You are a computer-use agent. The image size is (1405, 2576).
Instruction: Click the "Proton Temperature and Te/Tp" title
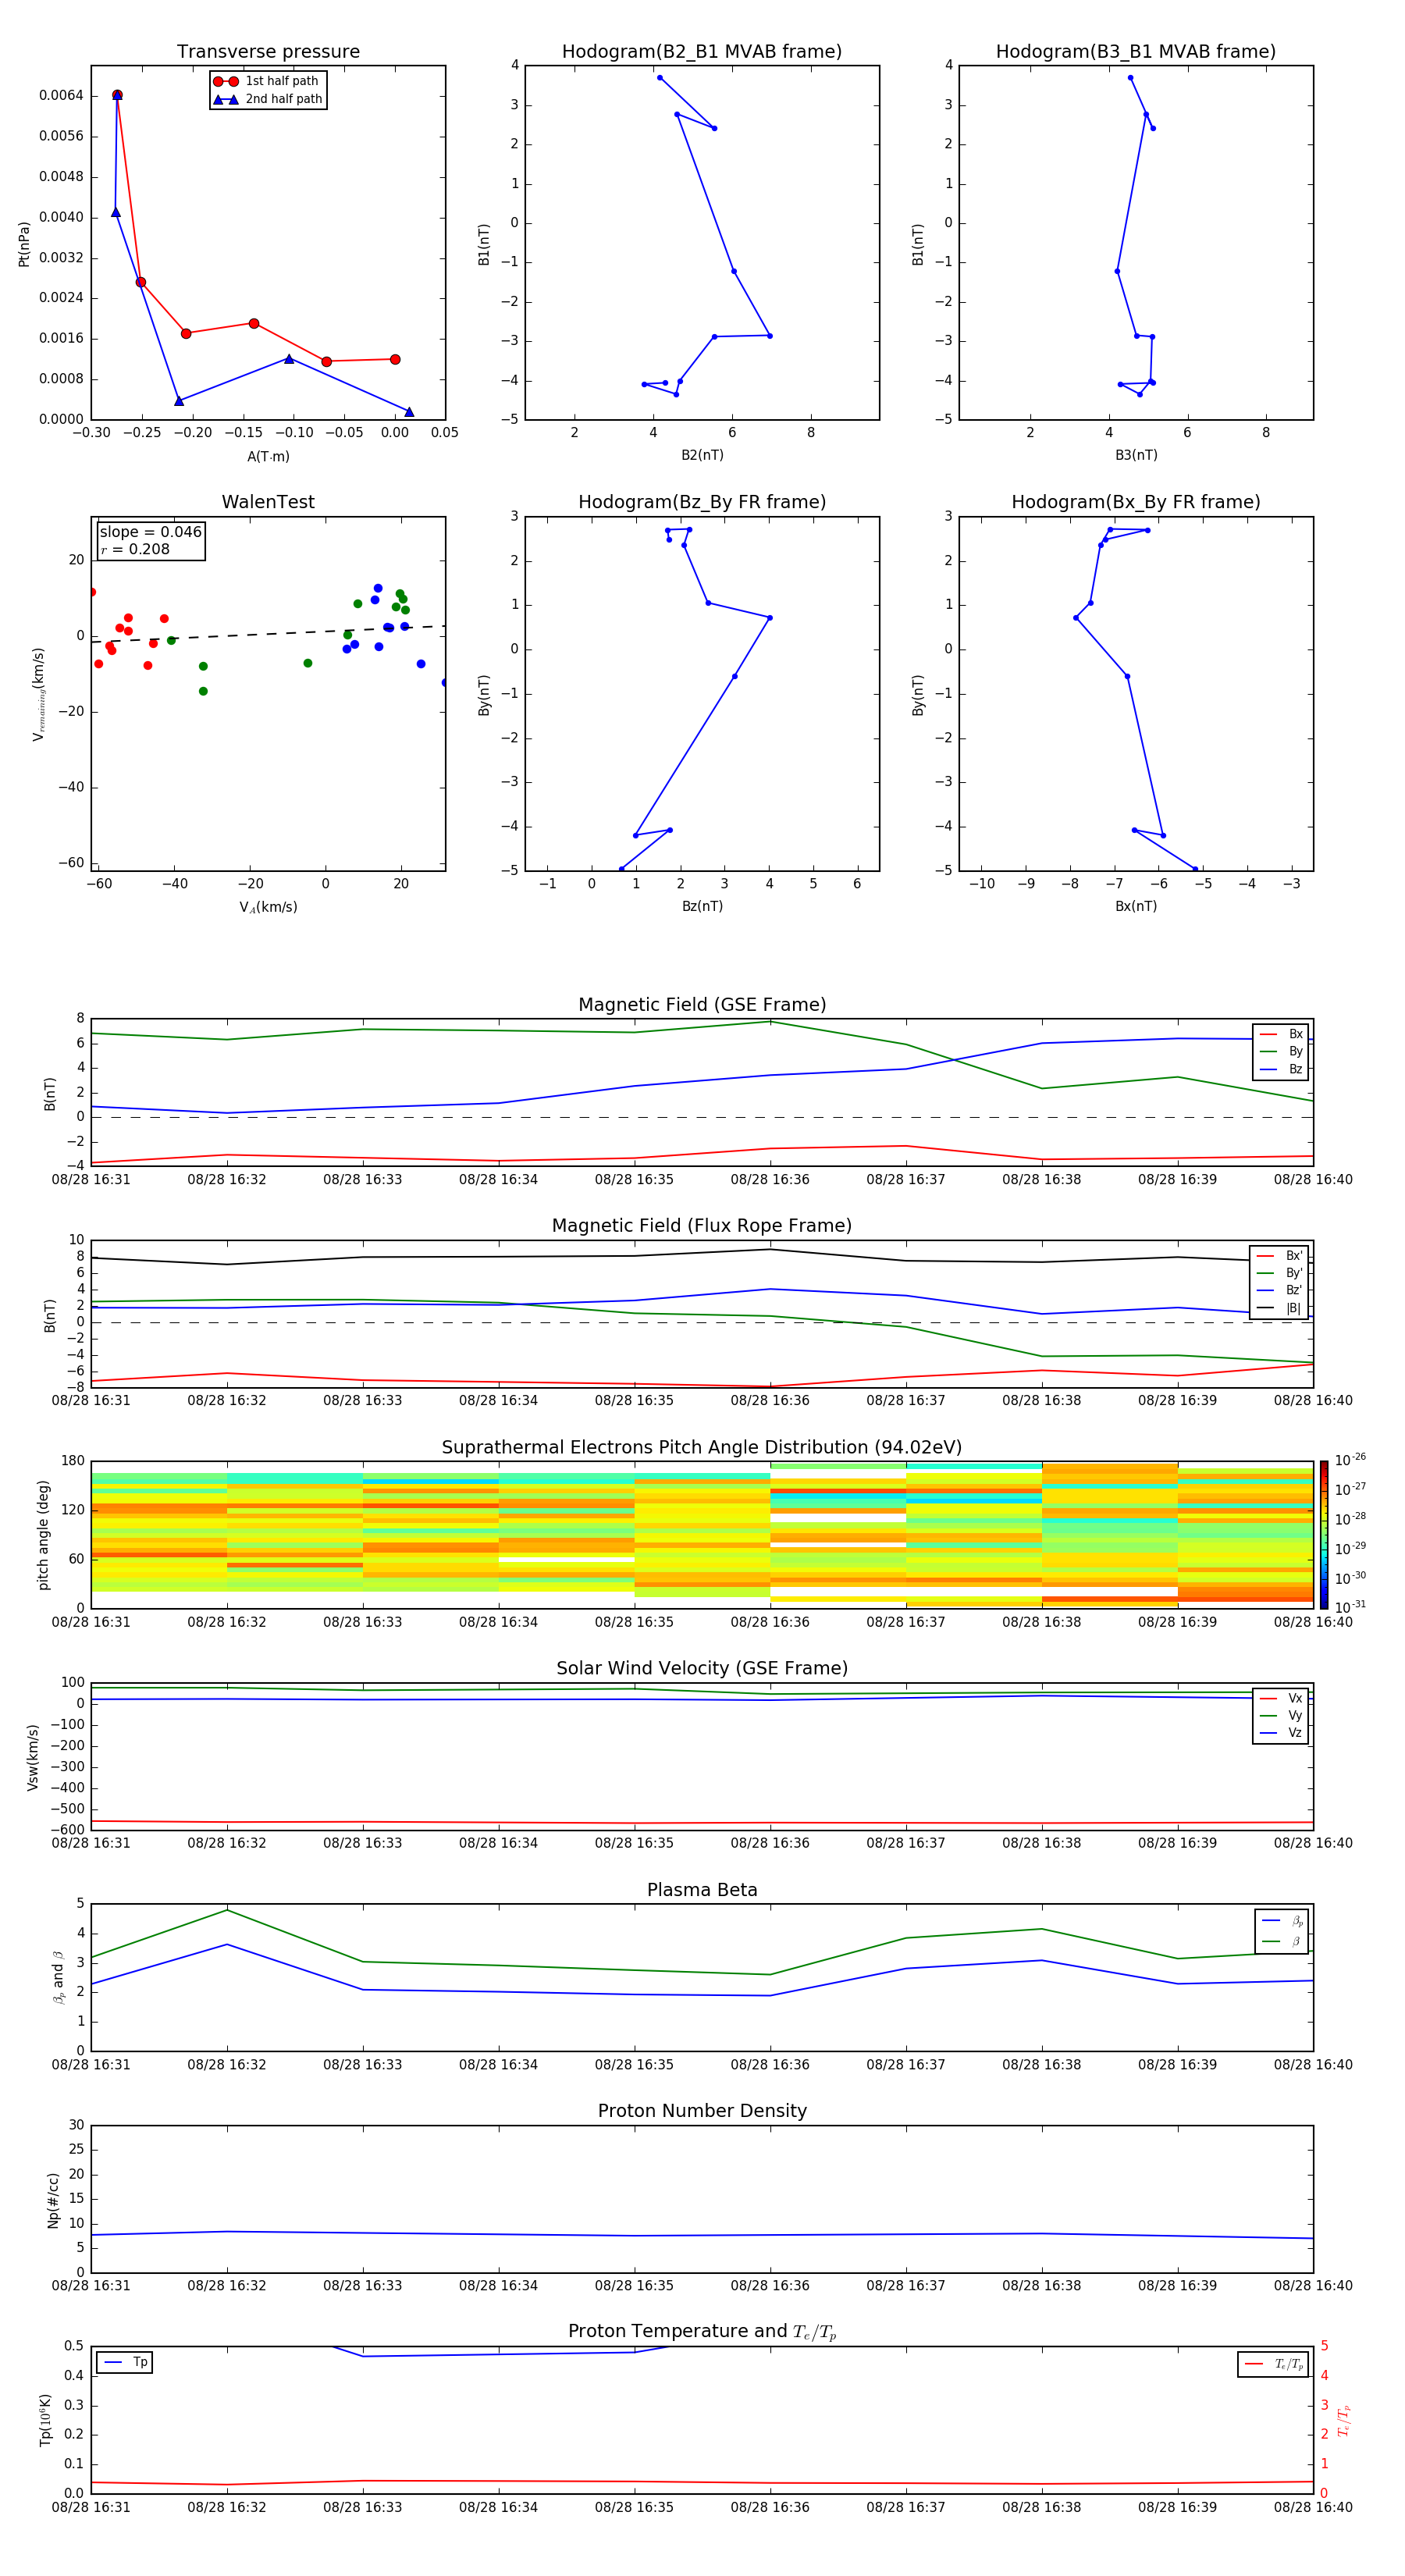[702, 2332]
